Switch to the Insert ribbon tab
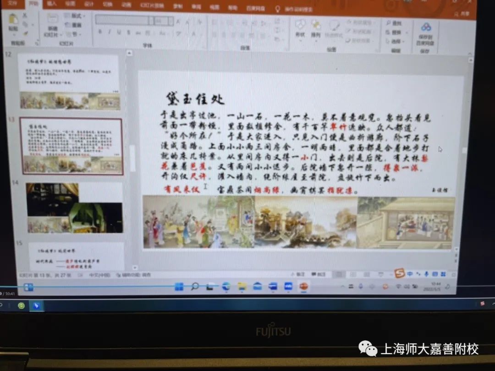The image size is (495, 371). (x=52, y=4)
